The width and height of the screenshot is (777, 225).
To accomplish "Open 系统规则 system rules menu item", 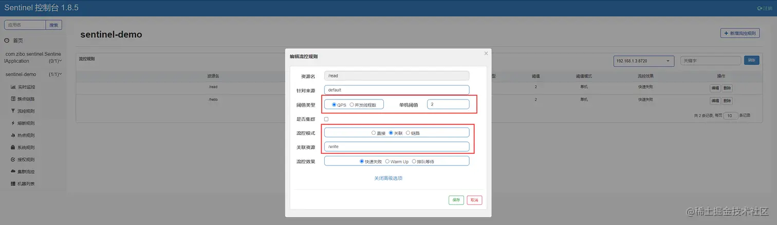I will [x=23, y=148].
